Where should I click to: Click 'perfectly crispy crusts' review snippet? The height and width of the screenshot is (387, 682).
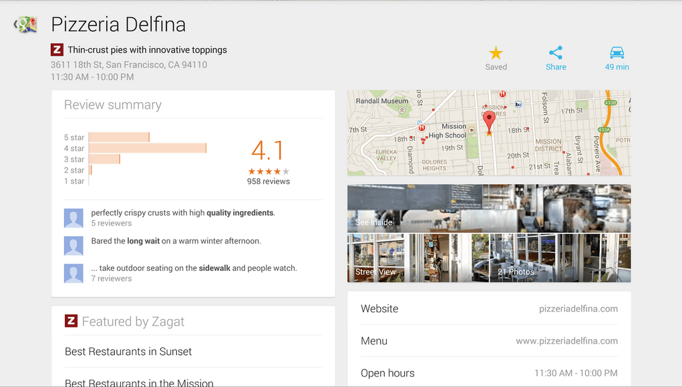coord(182,213)
